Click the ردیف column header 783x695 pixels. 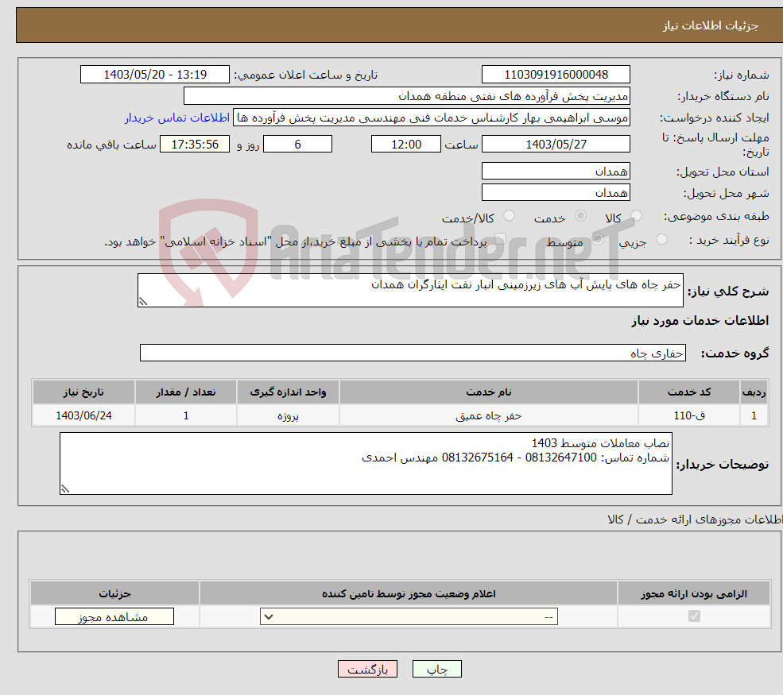754,392
